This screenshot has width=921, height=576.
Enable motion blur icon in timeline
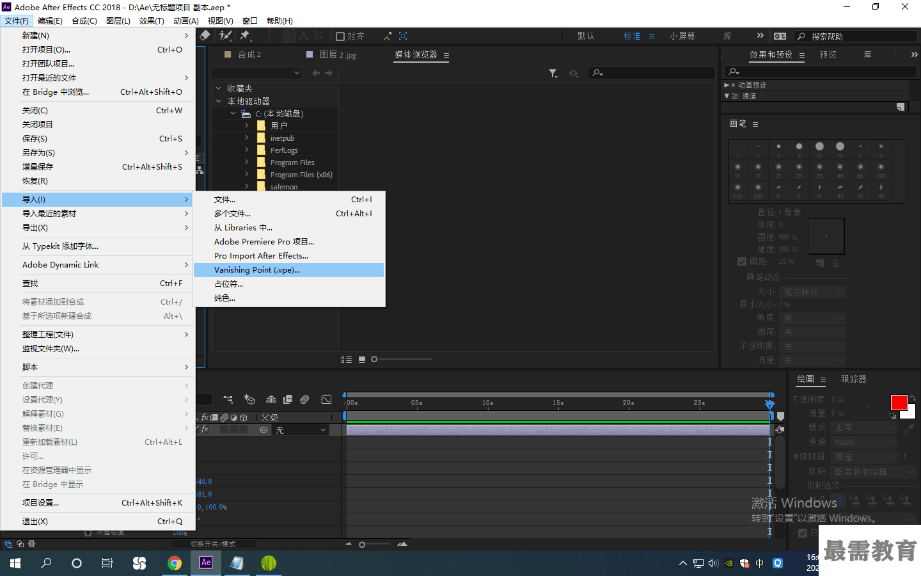[x=305, y=400]
